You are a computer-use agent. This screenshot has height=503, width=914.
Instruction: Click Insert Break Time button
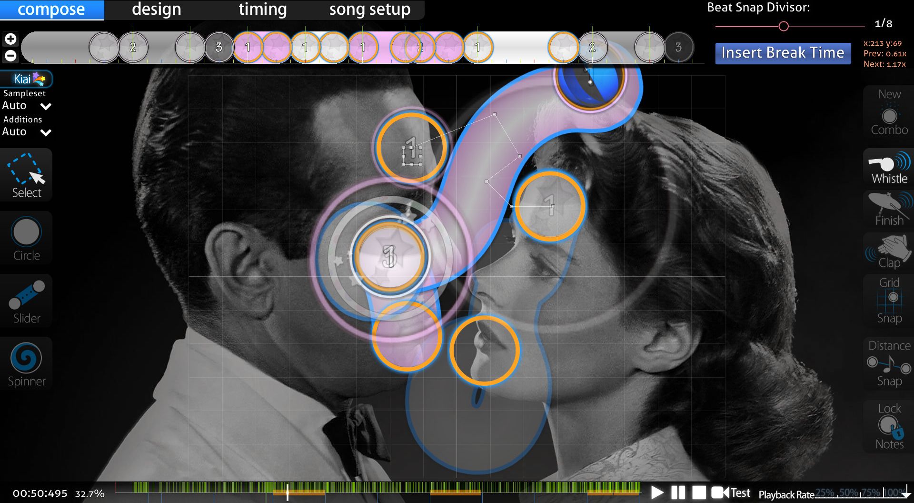(x=783, y=53)
